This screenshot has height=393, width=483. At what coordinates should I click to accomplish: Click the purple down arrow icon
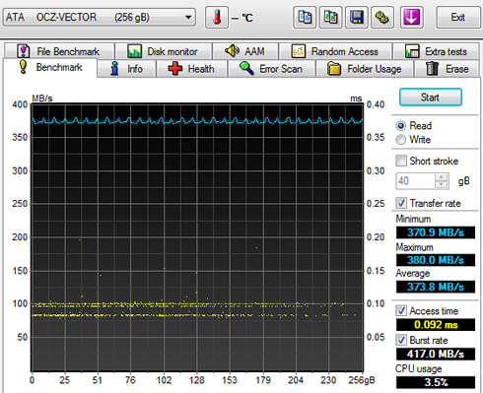click(411, 18)
